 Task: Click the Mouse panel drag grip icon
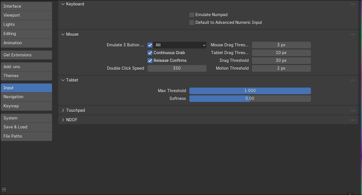click(353, 35)
